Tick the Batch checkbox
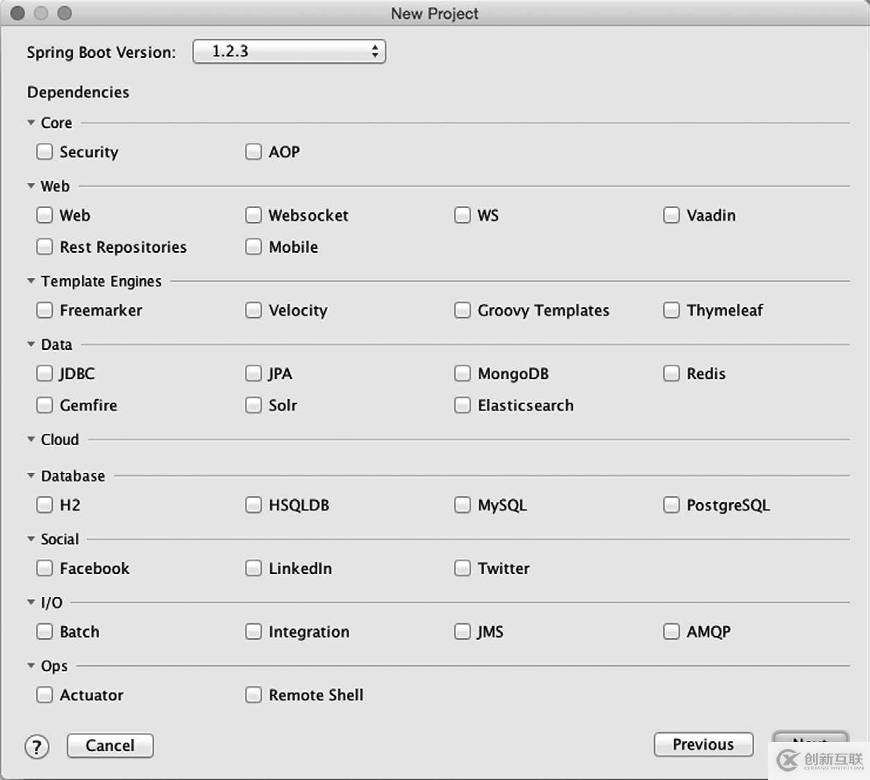The width and height of the screenshot is (870, 780). (44, 632)
